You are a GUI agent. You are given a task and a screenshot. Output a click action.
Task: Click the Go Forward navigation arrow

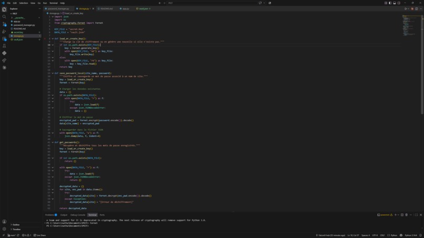coord(164,3)
